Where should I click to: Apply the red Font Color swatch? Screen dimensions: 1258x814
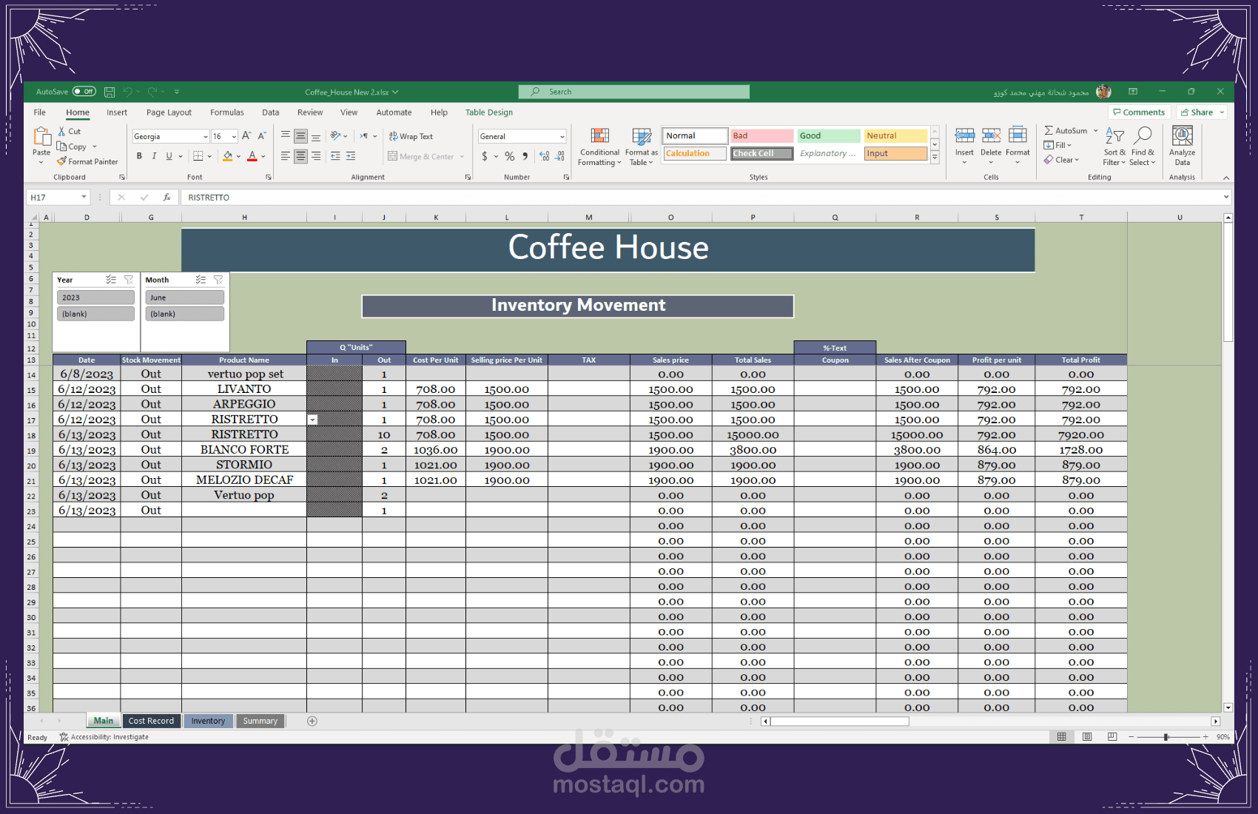[x=252, y=156]
